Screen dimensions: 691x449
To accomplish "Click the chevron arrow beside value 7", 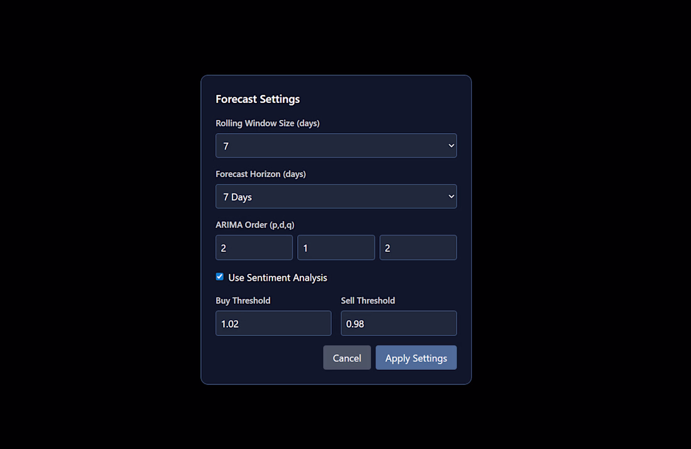I will (x=451, y=146).
